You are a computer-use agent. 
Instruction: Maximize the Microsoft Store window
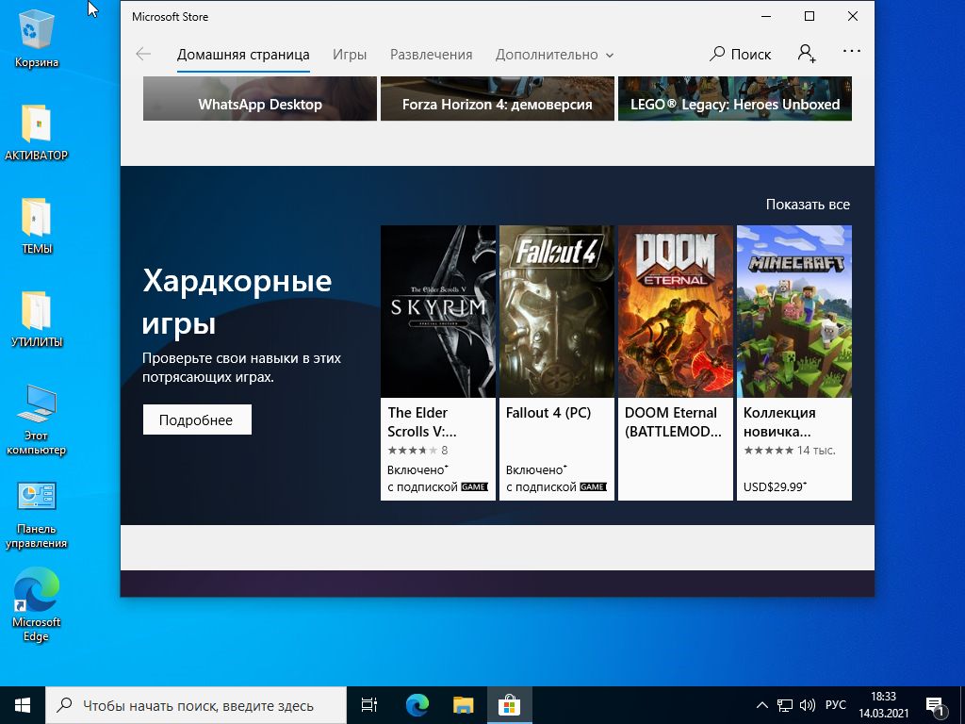[x=810, y=17]
